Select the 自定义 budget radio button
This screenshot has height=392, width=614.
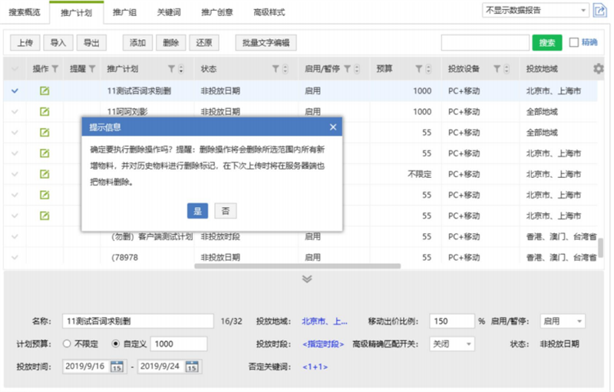[117, 344]
